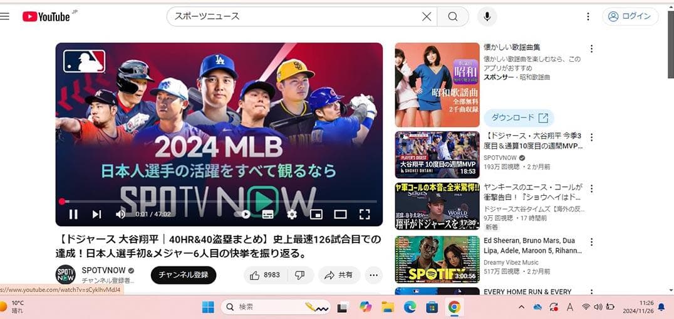The image size is (674, 319).
Task: Share the video via 共有
Action: (x=339, y=275)
